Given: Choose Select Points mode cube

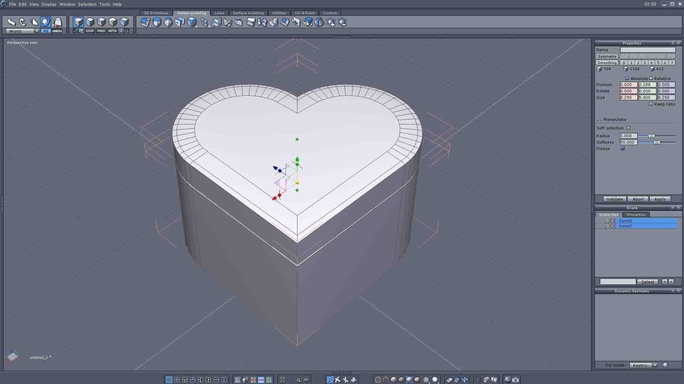Looking at the screenshot, I should pyautogui.click(x=113, y=22).
